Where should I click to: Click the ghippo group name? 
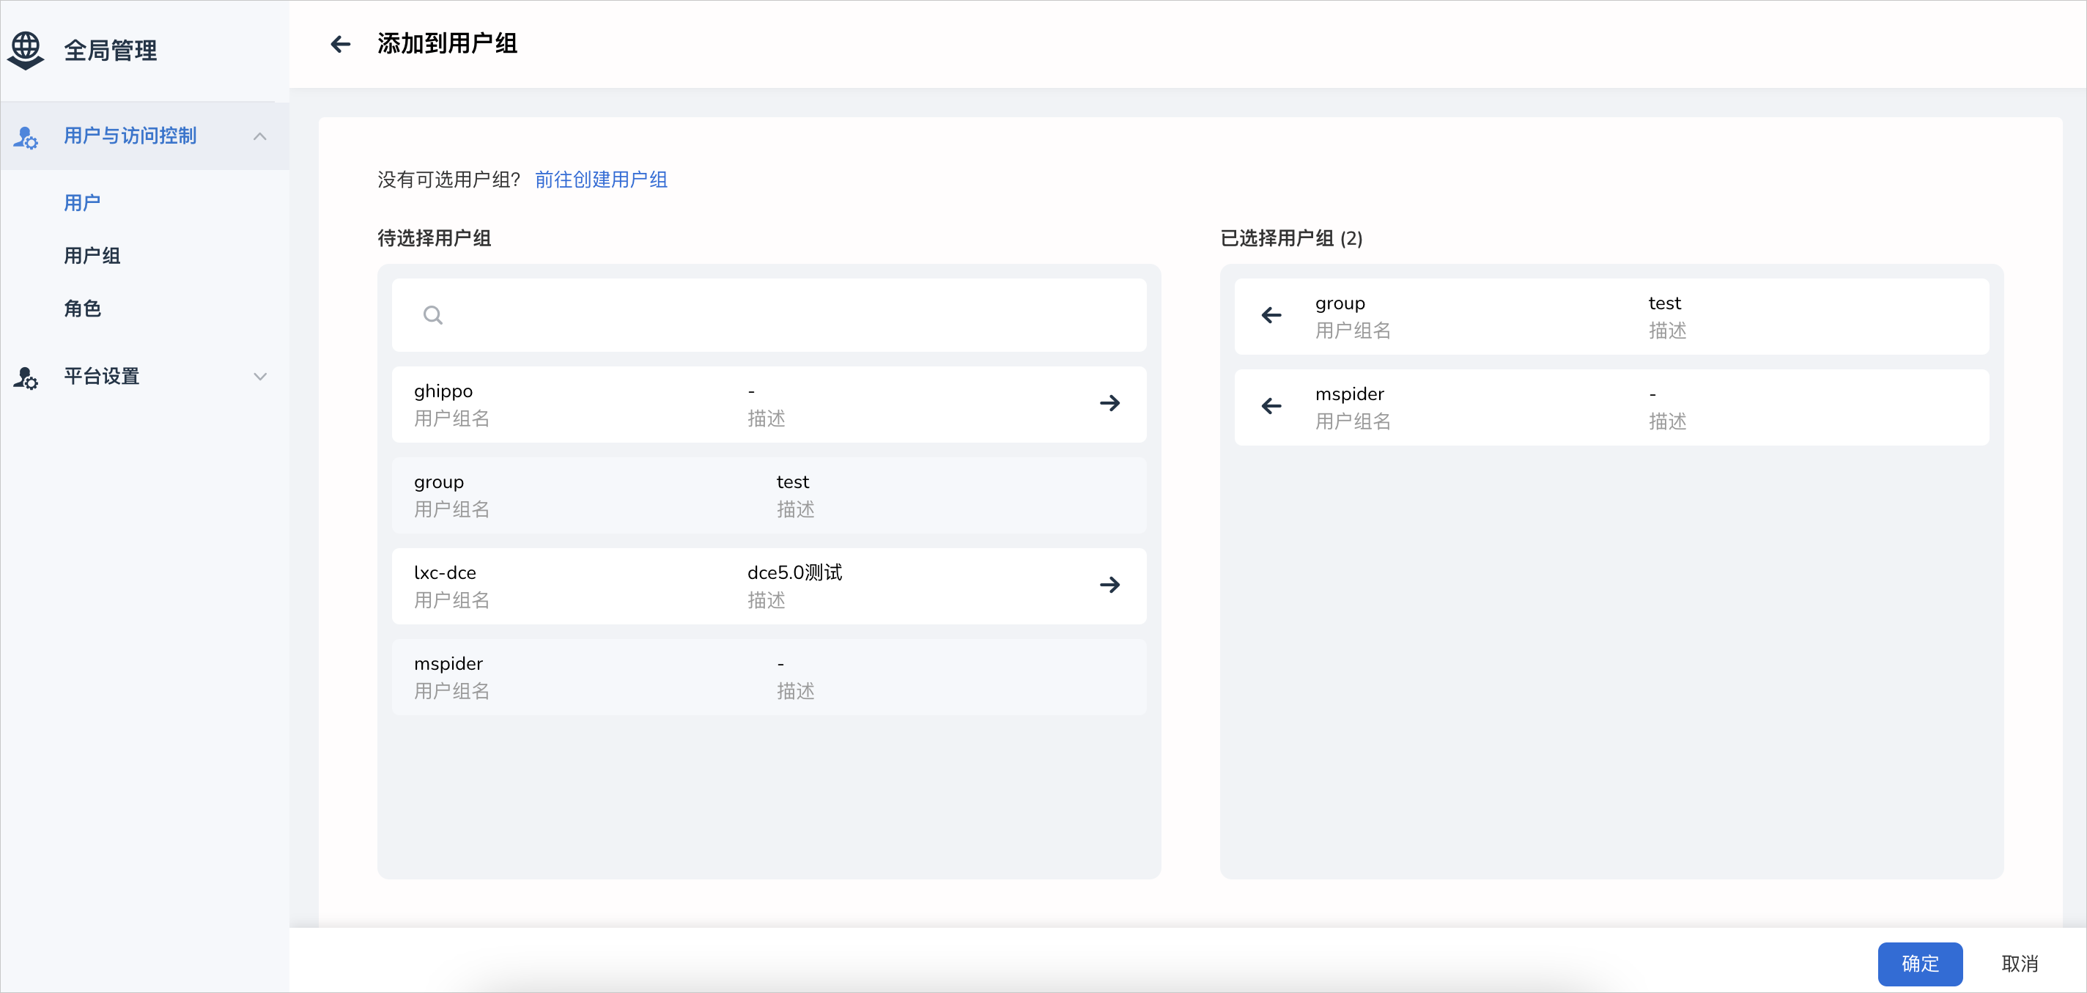(x=443, y=392)
